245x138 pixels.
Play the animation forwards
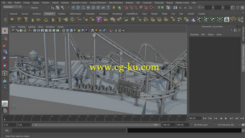click(226, 118)
